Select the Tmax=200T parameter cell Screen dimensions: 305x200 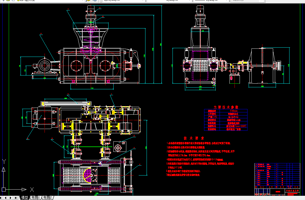coord(233,126)
